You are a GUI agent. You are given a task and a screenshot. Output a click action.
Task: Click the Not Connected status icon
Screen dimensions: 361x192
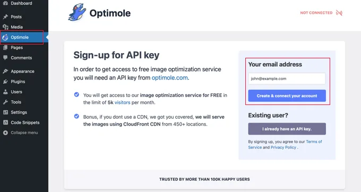pos(339,13)
